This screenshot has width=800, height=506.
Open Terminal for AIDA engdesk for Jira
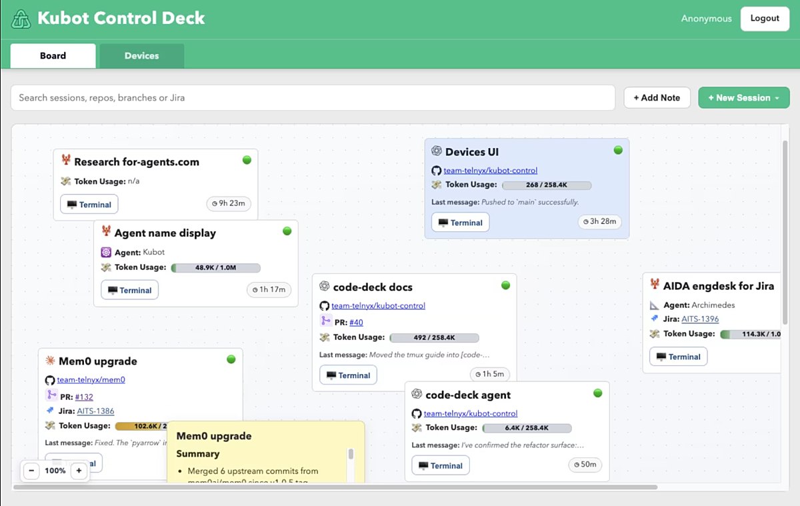[679, 357]
